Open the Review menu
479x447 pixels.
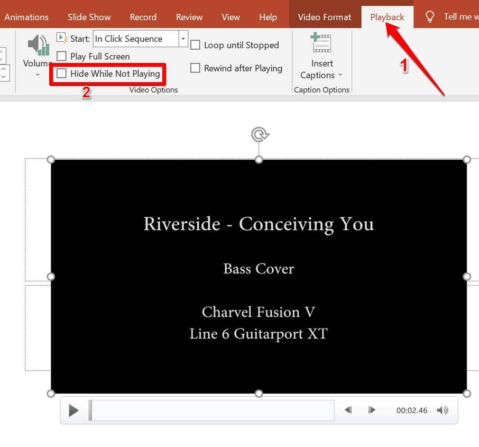(189, 16)
